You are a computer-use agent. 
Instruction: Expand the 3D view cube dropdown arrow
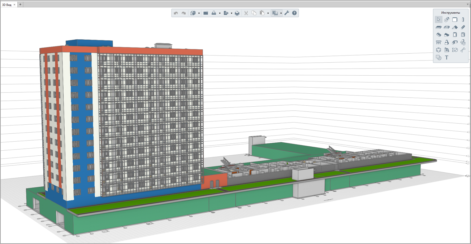[199, 13]
